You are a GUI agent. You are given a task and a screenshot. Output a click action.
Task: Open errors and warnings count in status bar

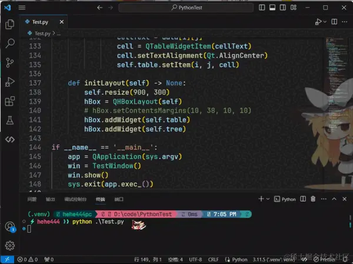click(28, 259)
